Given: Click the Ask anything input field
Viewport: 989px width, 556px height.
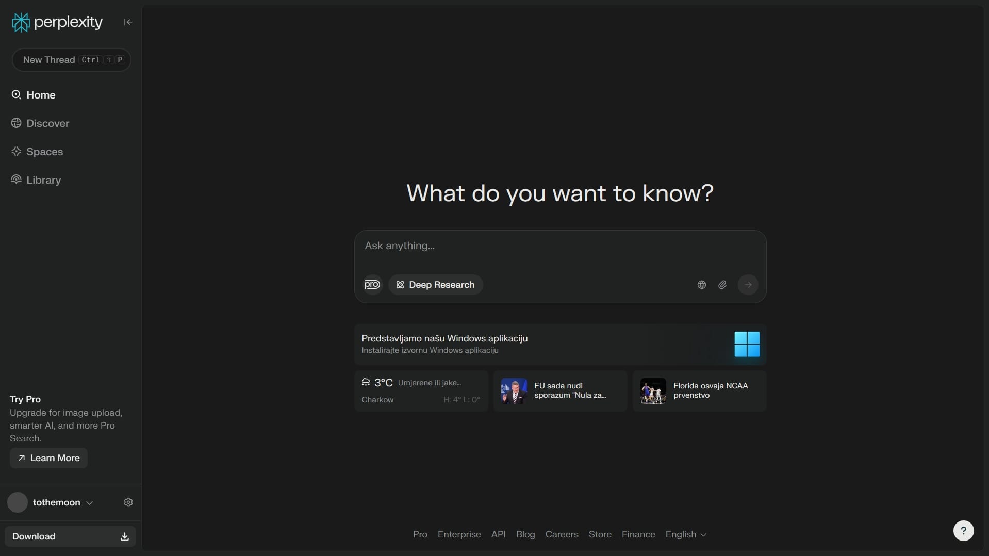Looking at the screenshot, I should click(560, 246).
